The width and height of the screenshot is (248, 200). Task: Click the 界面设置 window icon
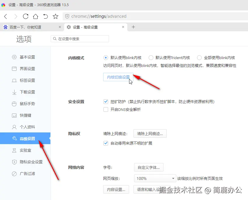click(x=14, y=69)
